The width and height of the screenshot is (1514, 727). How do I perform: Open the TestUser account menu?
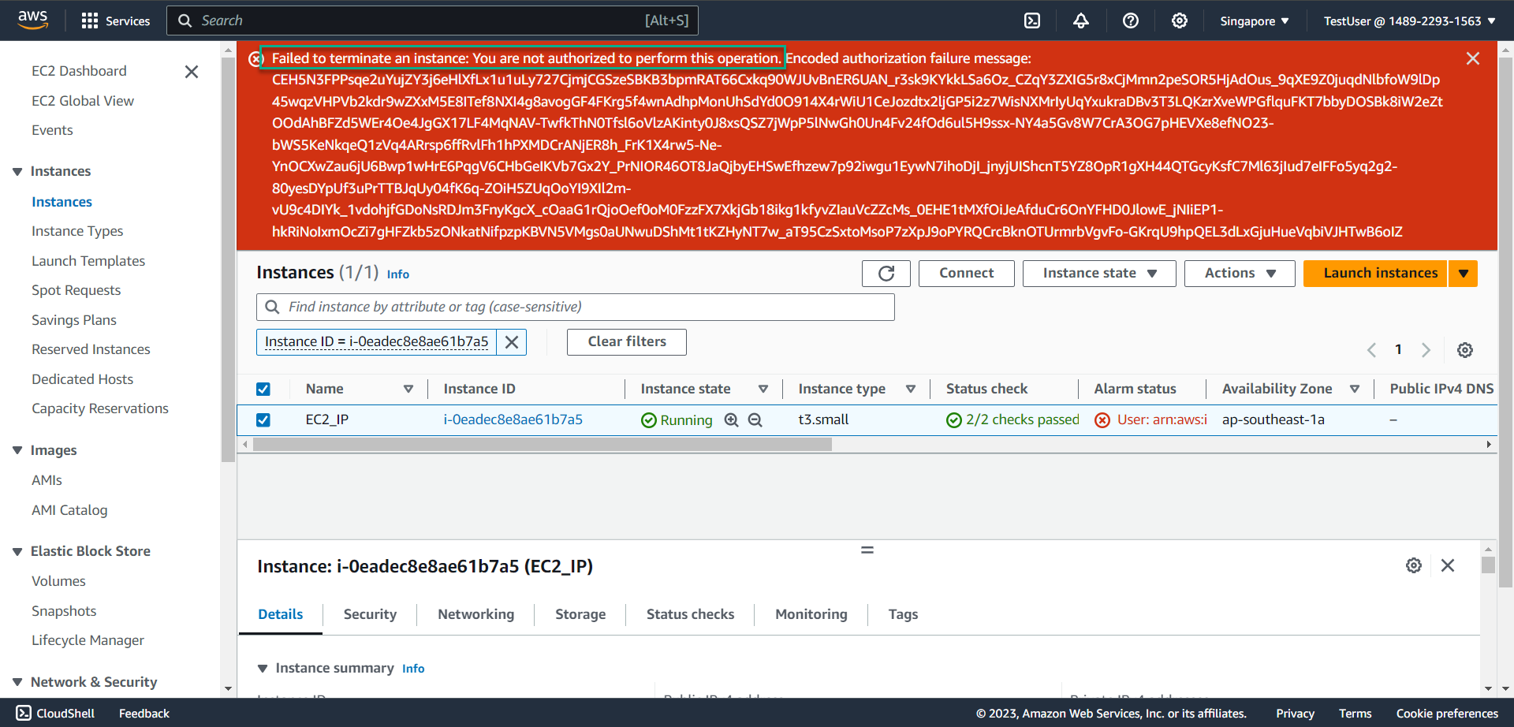coord(1410,21)
